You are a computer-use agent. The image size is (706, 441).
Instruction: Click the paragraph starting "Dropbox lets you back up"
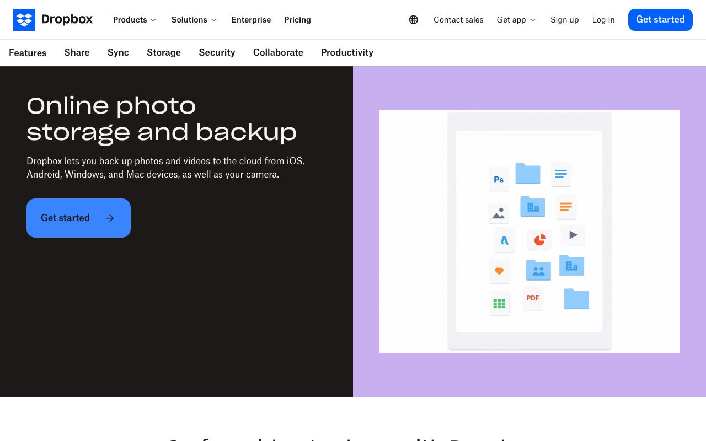point(165,168)
